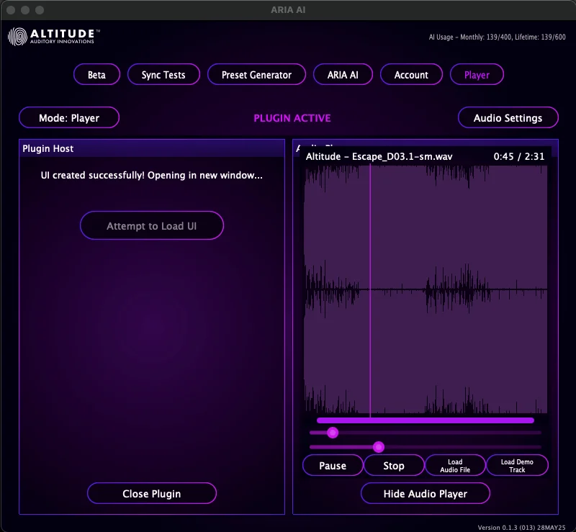View the Account page
The width and height of the screenshot is (576, 532).
[x=411, y=74]
